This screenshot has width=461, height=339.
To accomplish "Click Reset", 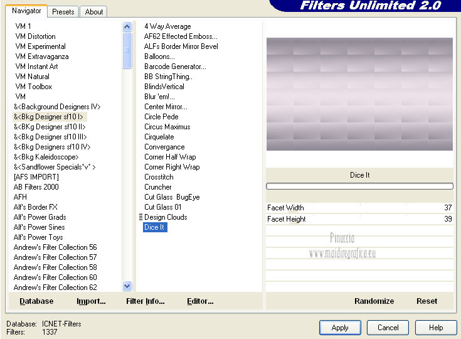I will click(x=427, y=301).
